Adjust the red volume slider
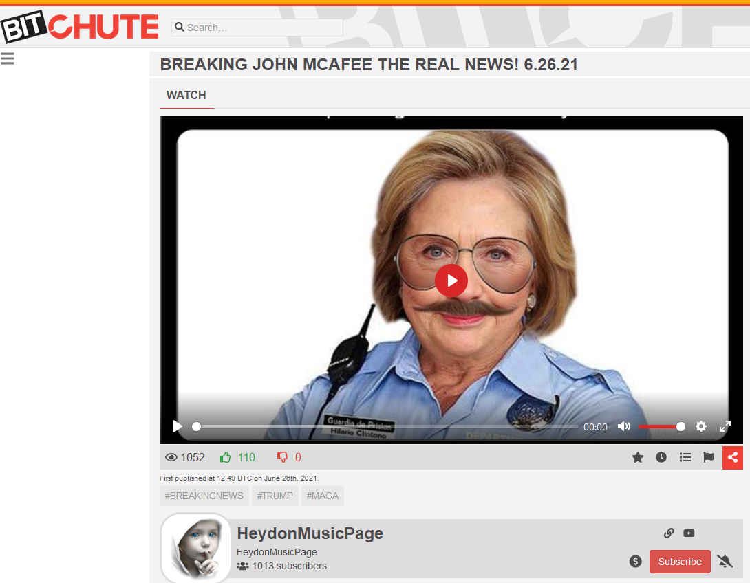This screenshot has height=583, width=750. [x=661, y=426]
